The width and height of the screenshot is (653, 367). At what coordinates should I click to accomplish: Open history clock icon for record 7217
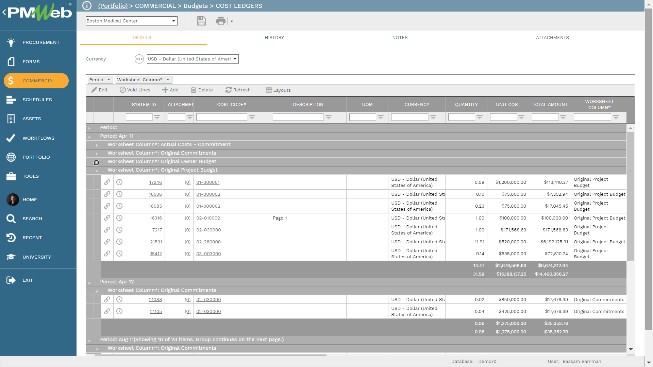pos(119,230)
